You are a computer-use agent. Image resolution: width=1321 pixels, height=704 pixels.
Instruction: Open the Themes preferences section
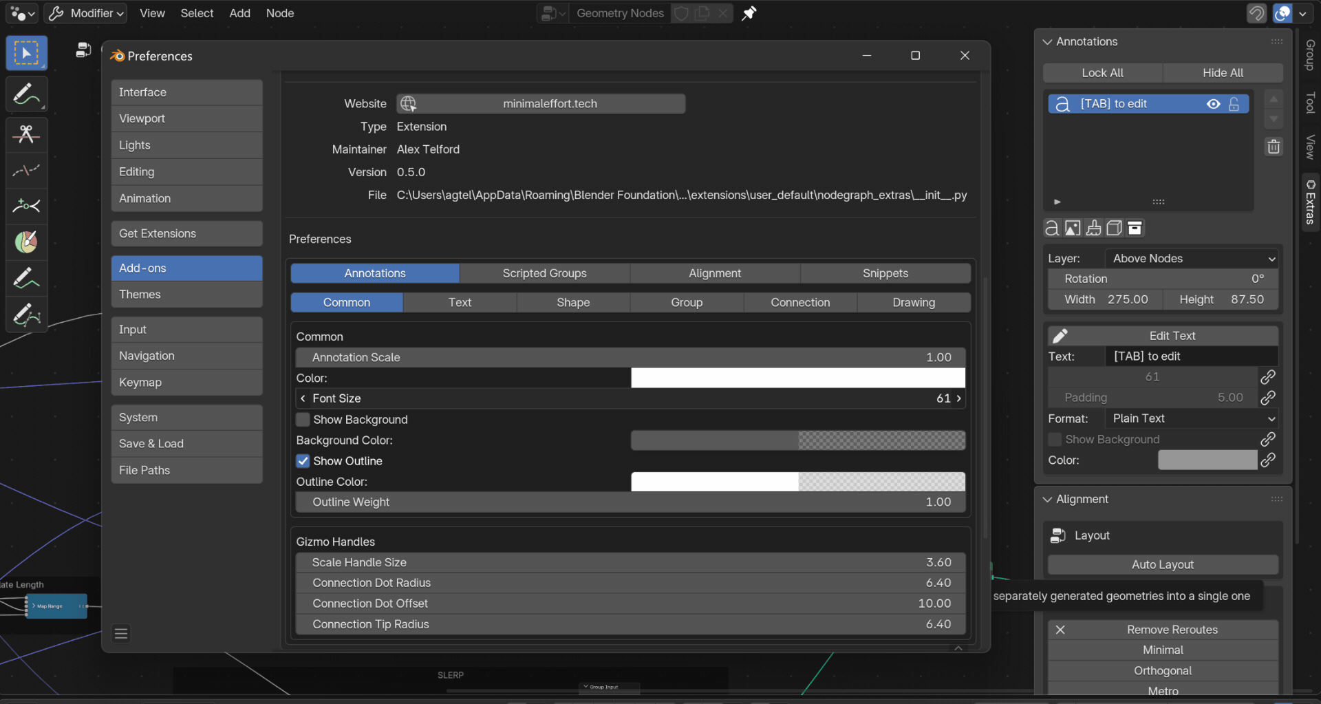pos(186,294)
